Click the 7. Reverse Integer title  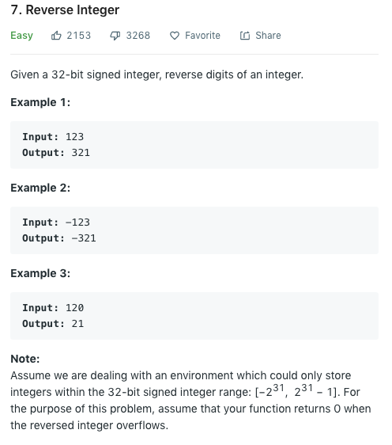[65, 10]
